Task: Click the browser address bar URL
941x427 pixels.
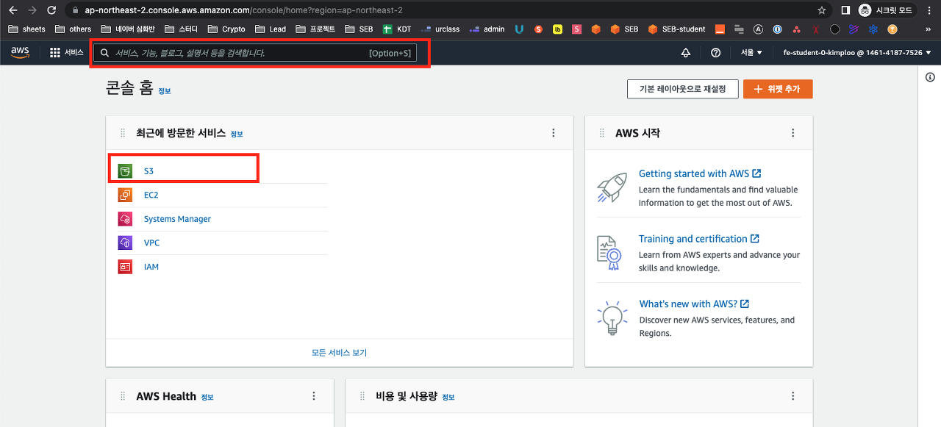Action: click(243, 10)
